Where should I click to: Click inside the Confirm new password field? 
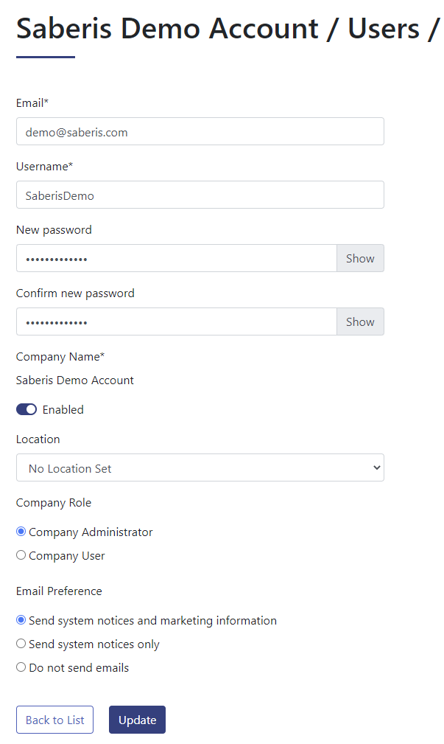coord(176,321)
